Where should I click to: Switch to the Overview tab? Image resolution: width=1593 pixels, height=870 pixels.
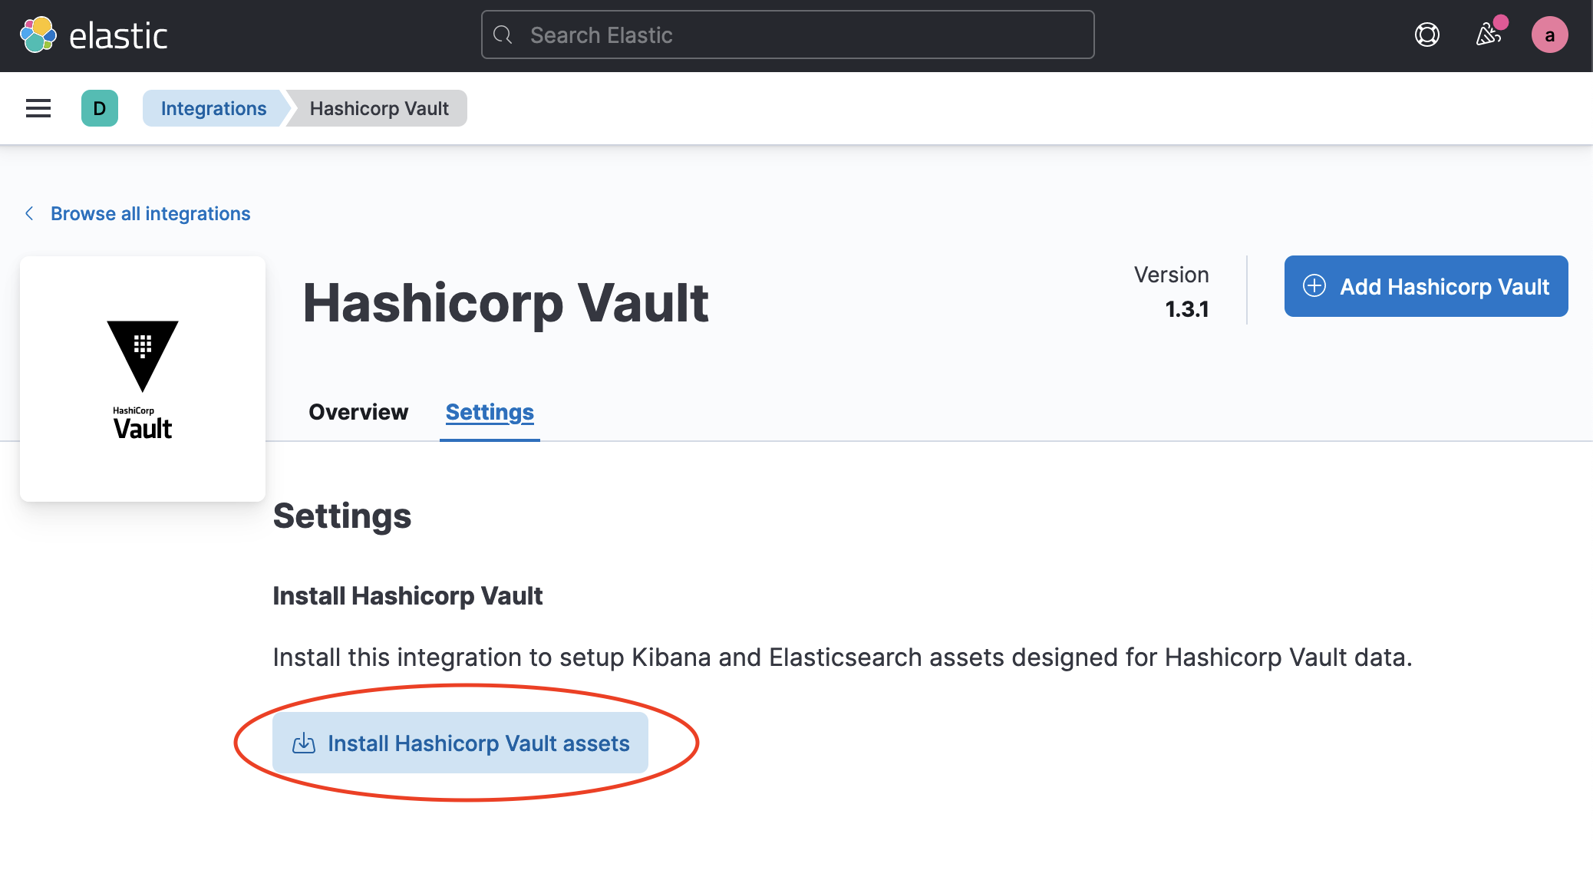[x=358, y=412]
